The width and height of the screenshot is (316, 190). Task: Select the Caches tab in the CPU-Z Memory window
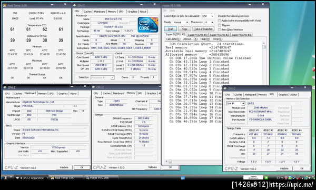pos(106,93)
